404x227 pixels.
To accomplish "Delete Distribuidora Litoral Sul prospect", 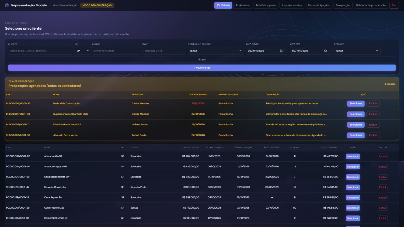I will [373, 125].
